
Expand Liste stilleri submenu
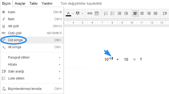click(x=32, y=78)
